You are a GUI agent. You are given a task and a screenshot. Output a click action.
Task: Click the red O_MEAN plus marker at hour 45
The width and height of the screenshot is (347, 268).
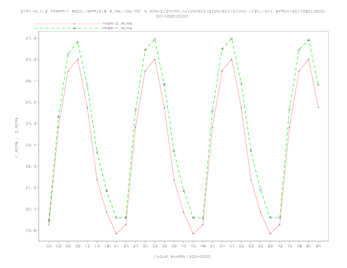coord(193,234)
